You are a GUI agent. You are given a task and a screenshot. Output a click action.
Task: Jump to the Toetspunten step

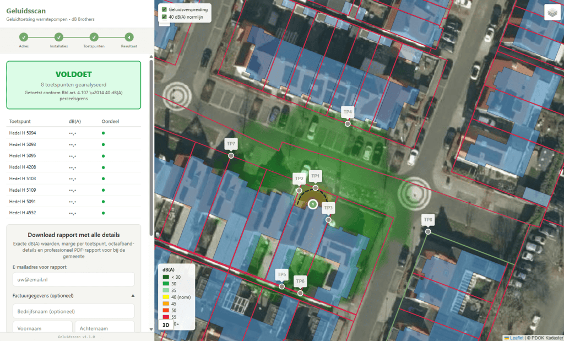(x=94, y=37)
